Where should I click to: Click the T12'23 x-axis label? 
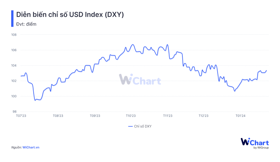coord(204,116)
